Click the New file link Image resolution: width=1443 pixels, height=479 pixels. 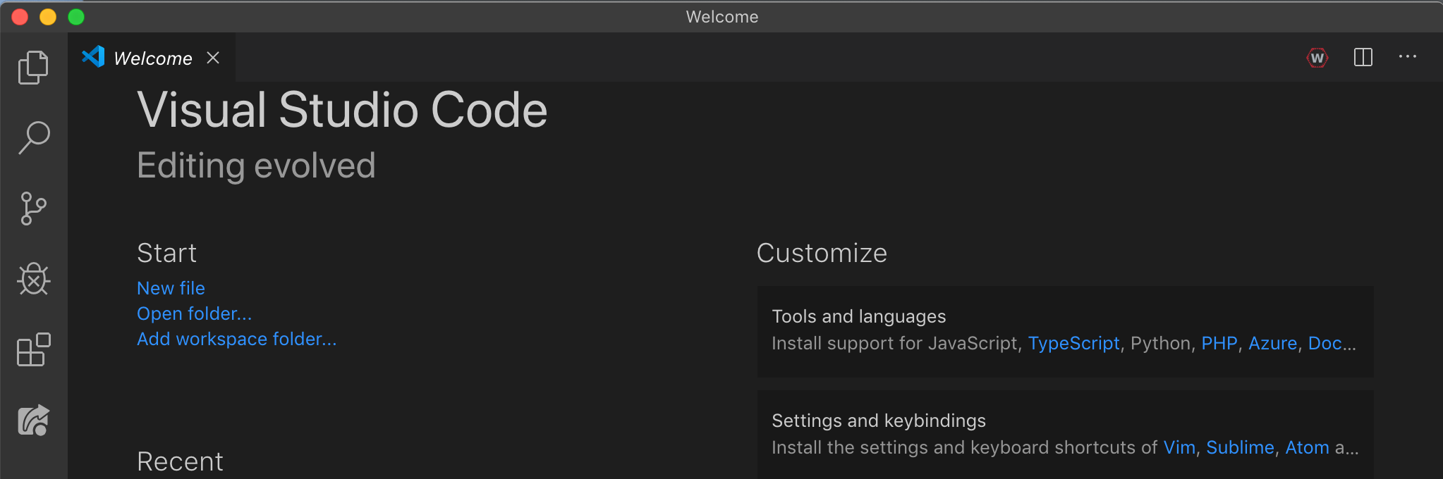pos(171,288)
